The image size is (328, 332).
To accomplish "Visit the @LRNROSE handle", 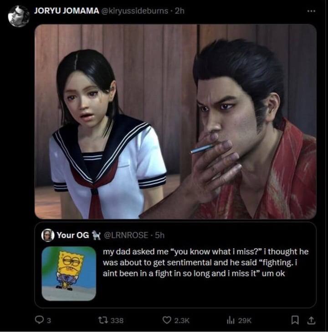I will 126,235.
